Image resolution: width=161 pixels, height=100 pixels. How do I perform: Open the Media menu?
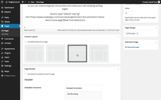(x=7, y=22)
